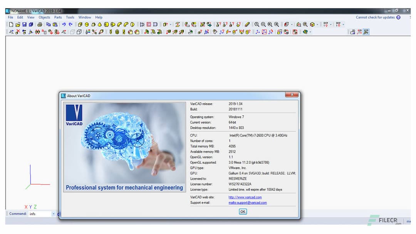Create a new drawing document
Image resolution: width=416 pixels, height=234 pixels.
11,24
